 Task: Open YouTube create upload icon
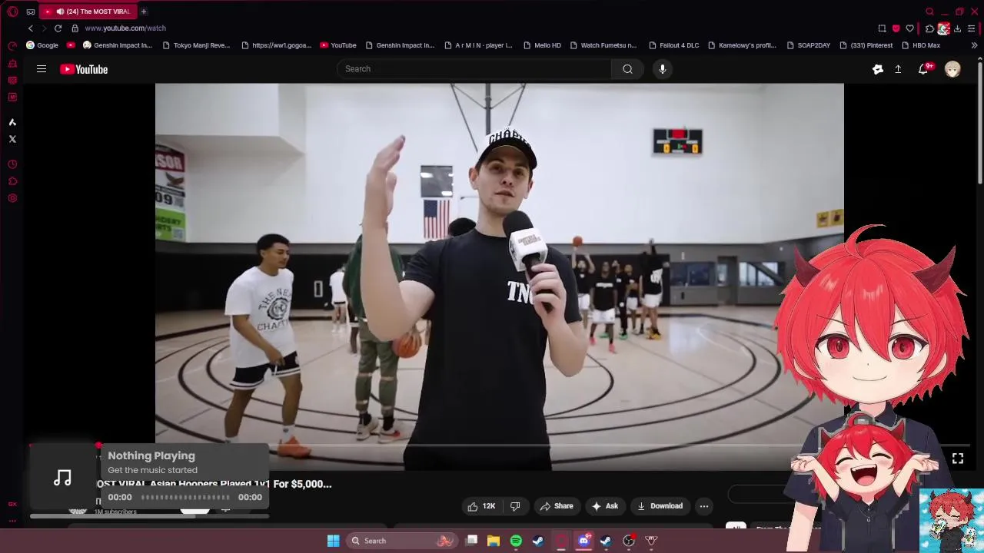898,69
